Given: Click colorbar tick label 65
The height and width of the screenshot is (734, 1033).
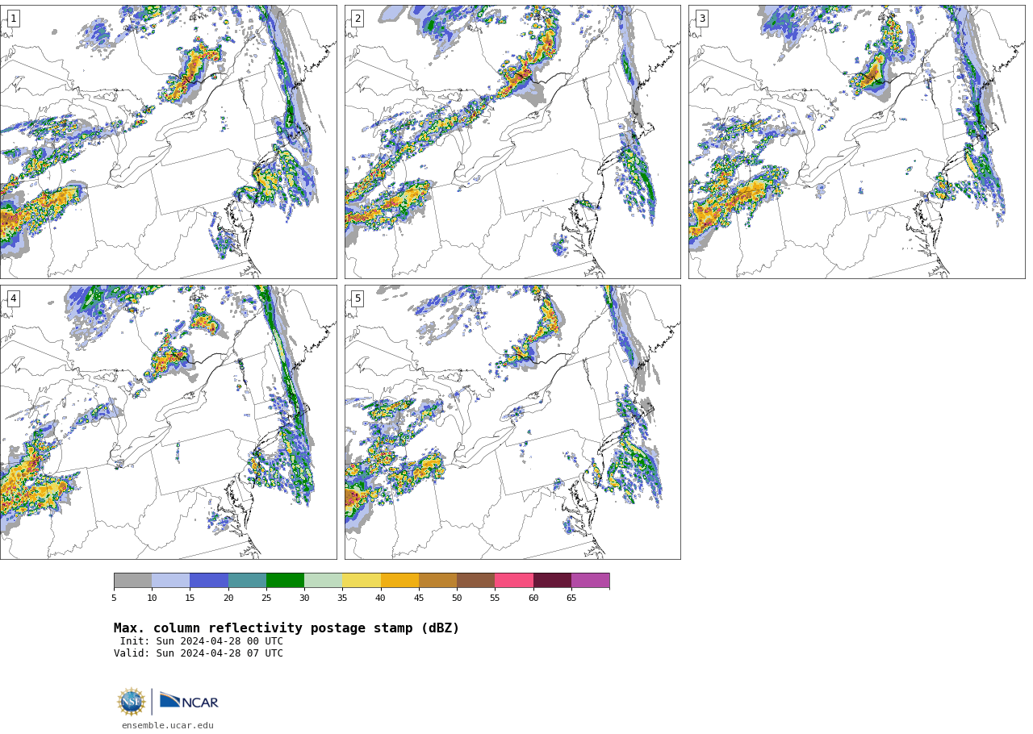Looking at the screenshot, I should coord(571,598).
